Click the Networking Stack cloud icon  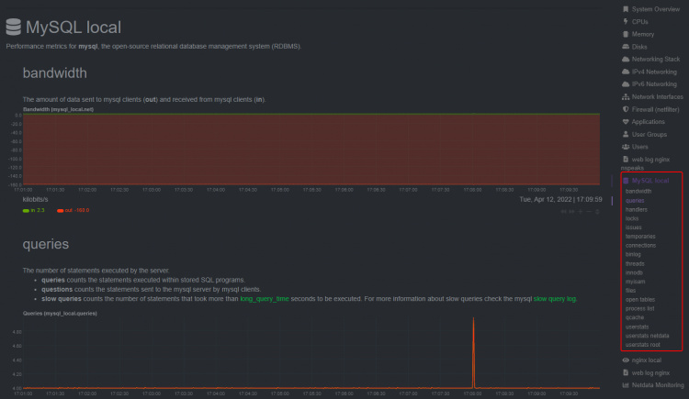pos(626,59)
